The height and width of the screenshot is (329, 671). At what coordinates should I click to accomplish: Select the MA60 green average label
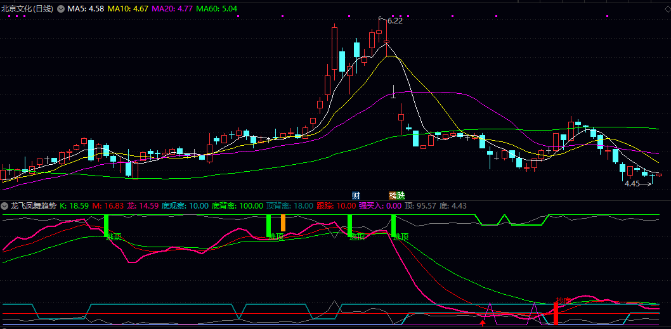point(217,9)
